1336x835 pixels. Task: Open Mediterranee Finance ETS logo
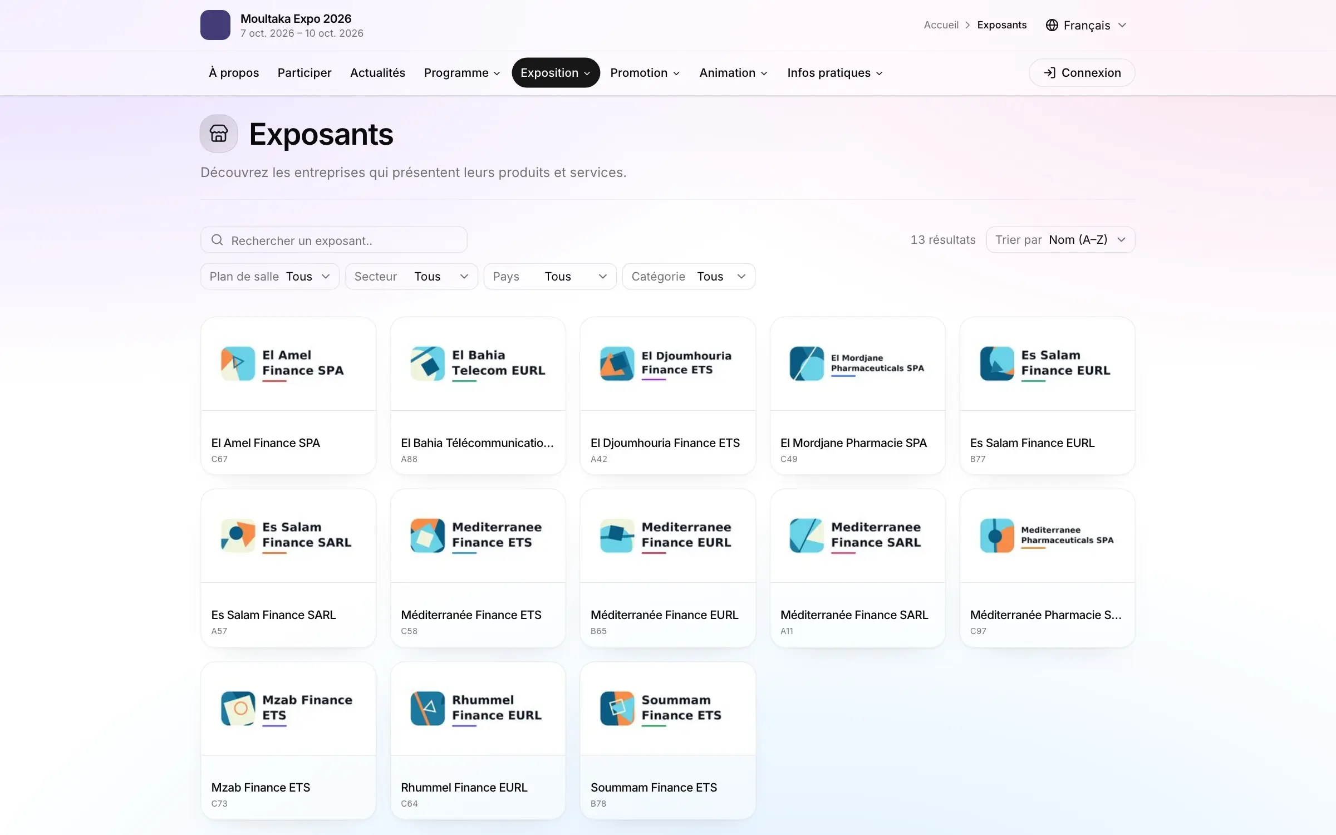pyautogui.click(x=477, y=536)
